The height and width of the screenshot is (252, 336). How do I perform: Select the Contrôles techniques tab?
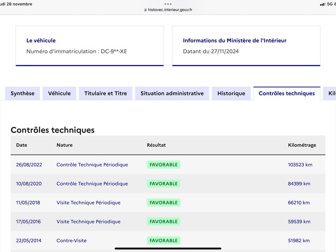point(287,93)
